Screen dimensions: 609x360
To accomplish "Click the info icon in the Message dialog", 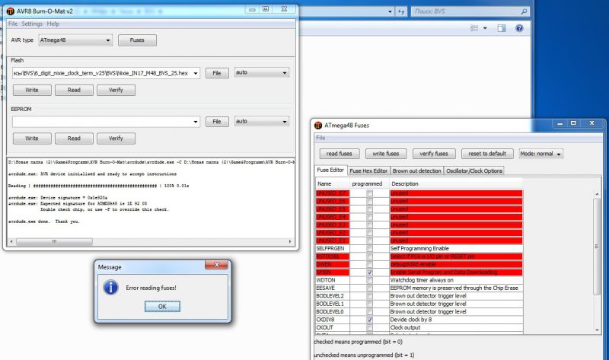I will (x=111, y=287).
